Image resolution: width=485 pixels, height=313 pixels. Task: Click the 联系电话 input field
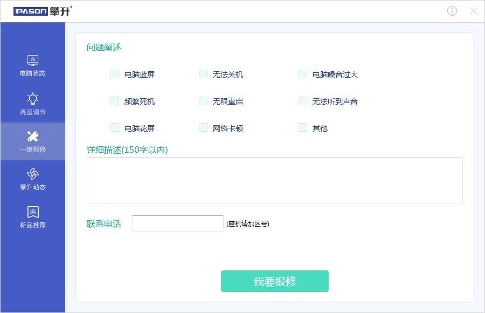click(x=177, y=223)
